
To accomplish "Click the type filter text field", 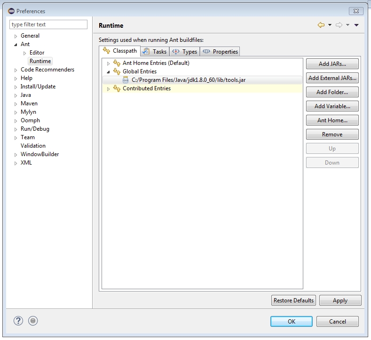I will pos(48,24).
